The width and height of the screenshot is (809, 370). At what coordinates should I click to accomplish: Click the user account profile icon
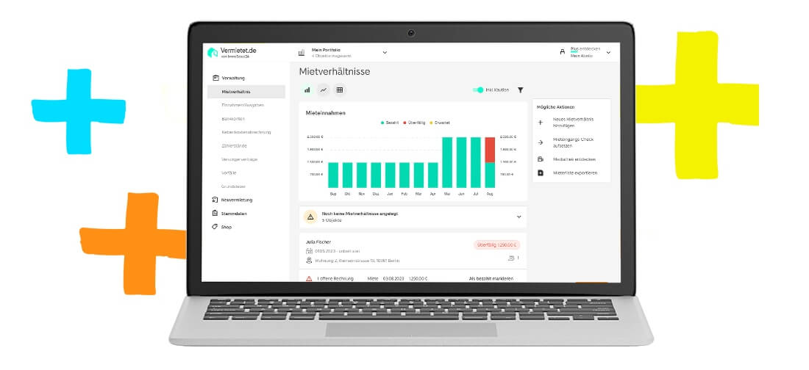click(x=563, y=52)
